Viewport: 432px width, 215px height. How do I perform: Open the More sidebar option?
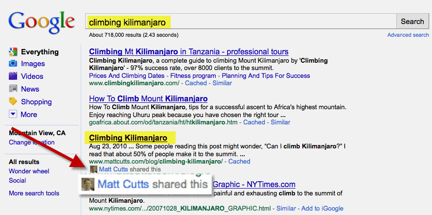pyautogui.click(x=29, y=115)
